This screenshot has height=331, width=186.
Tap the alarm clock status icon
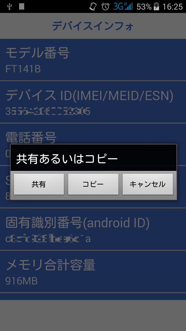click(105, 6)
